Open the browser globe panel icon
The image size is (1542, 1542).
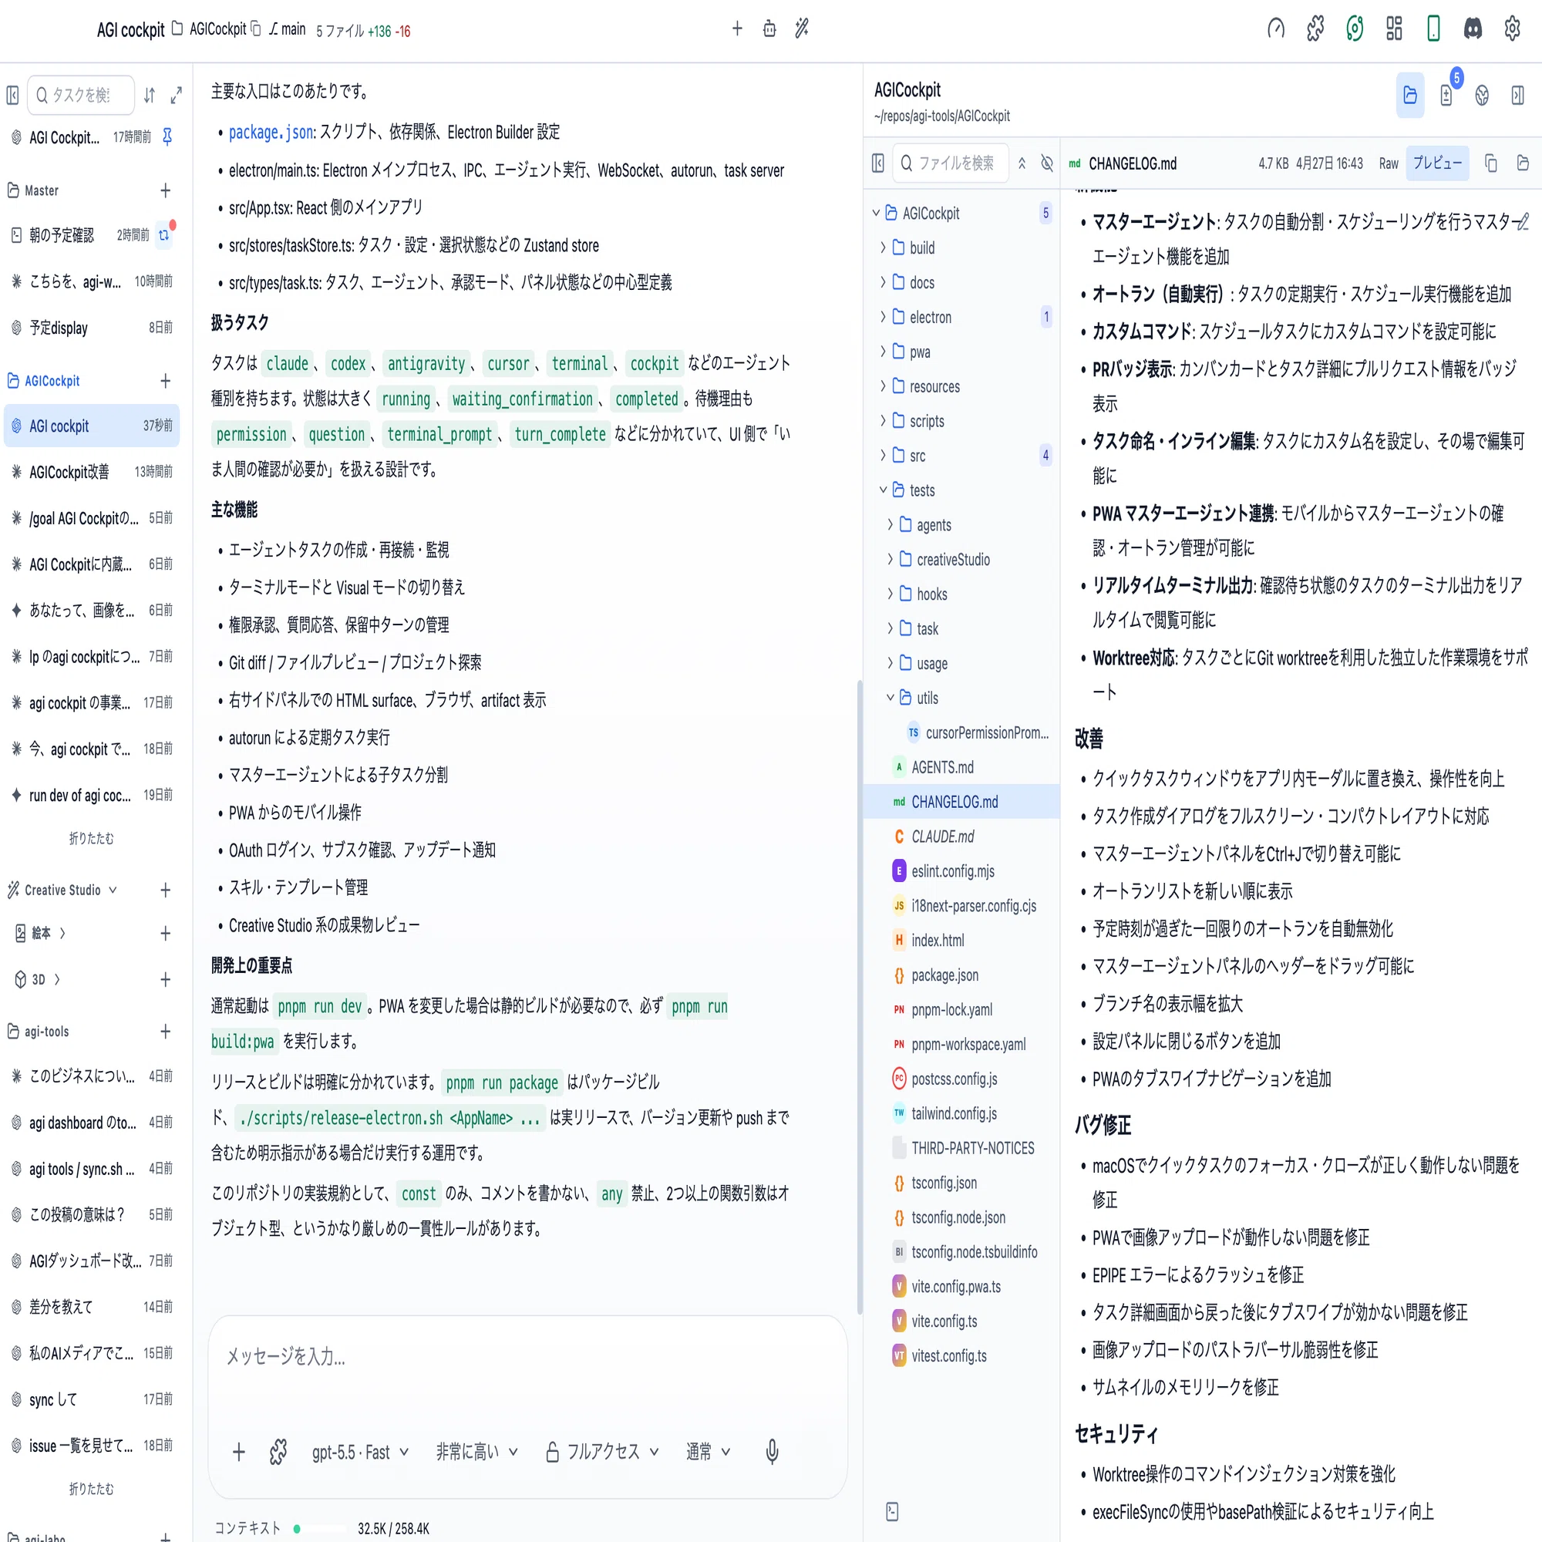coord(1482,96)
